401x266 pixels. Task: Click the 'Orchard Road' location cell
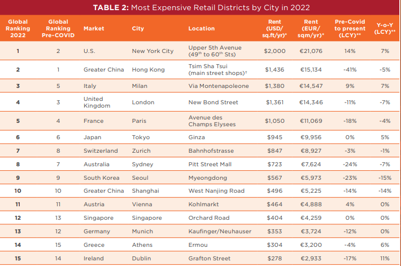(209, 218)
